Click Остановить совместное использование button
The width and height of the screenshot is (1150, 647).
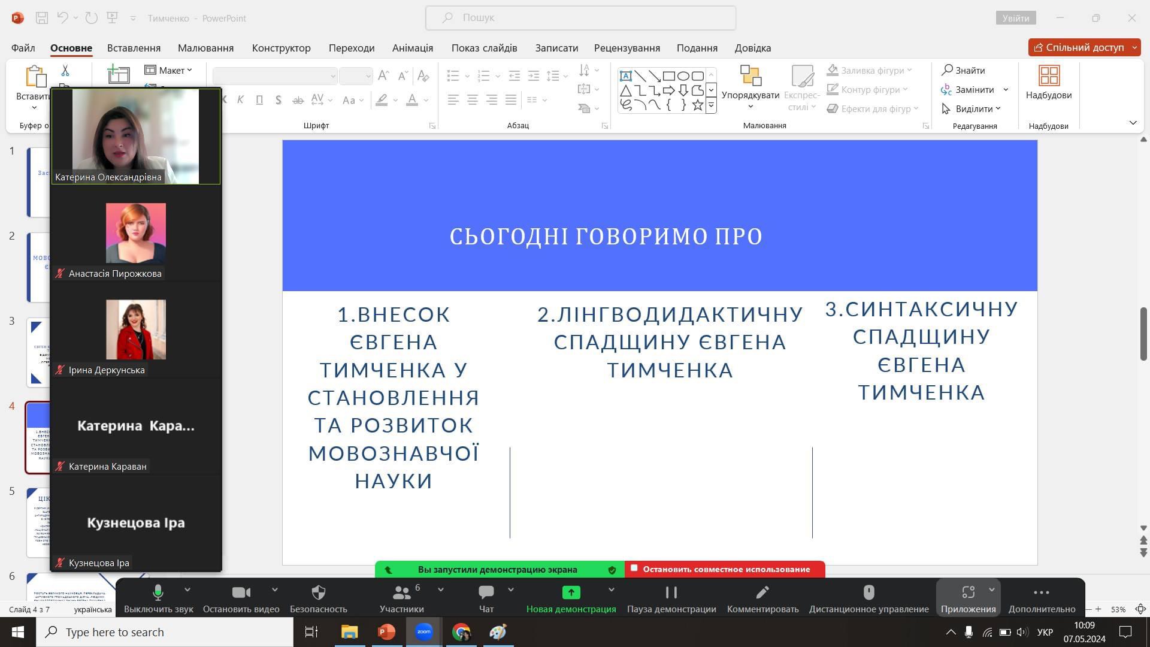pyautogui.click(x=725, y=569)
